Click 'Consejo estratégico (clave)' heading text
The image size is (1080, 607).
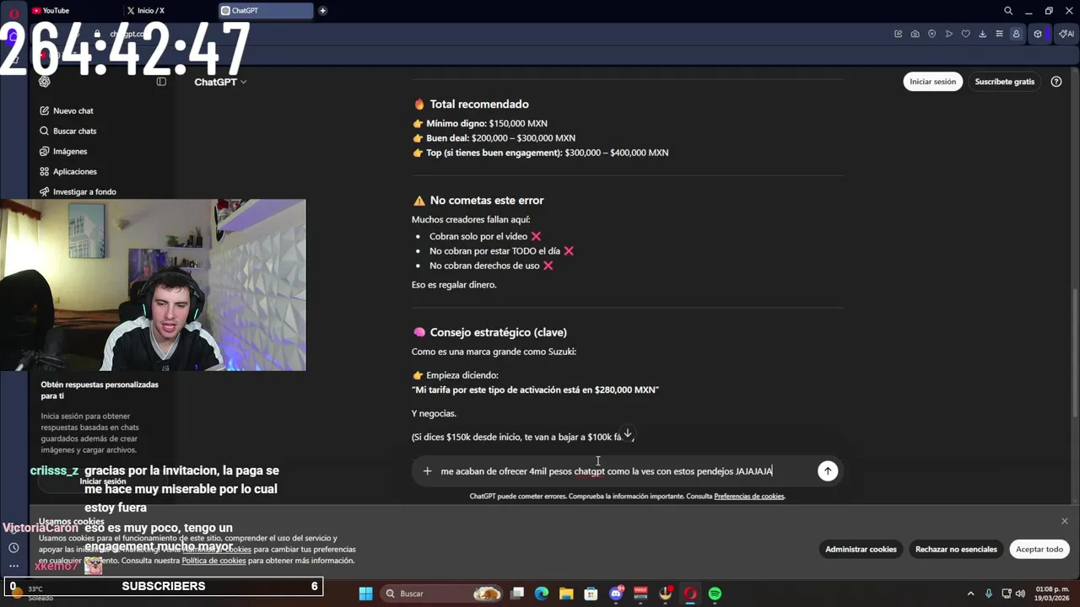point(498,332)
